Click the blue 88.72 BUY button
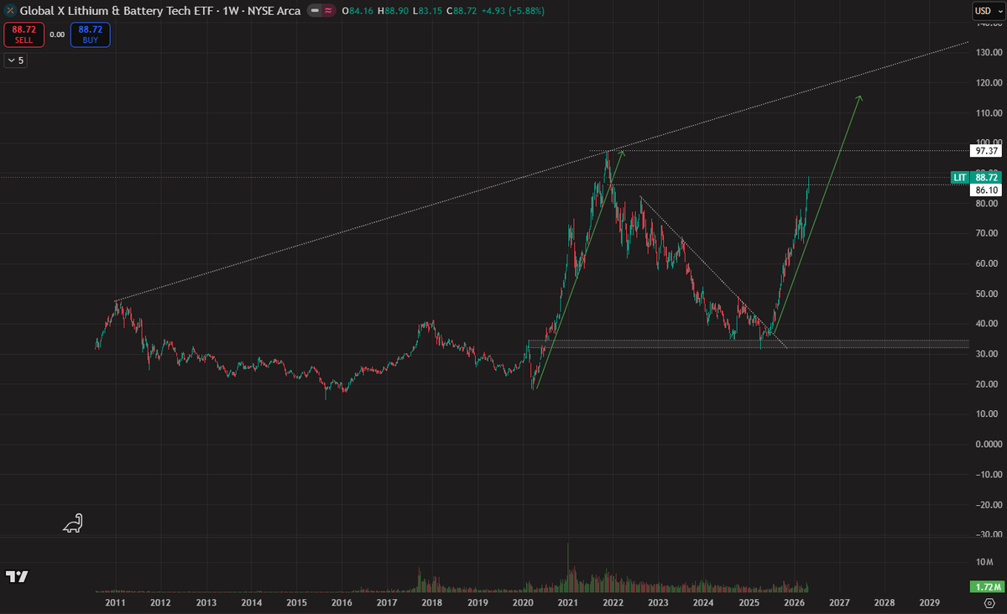 90,34
